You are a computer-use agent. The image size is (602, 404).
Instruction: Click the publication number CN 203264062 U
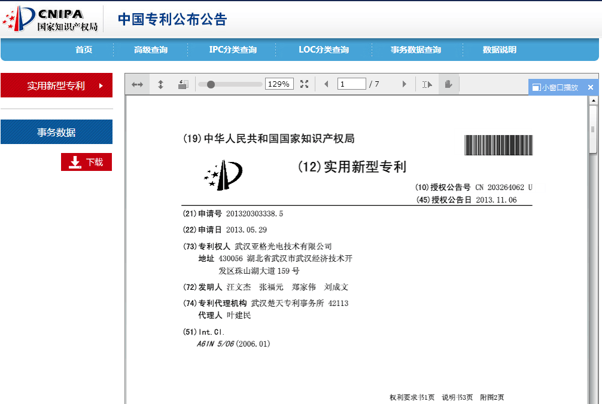(504, 187)
